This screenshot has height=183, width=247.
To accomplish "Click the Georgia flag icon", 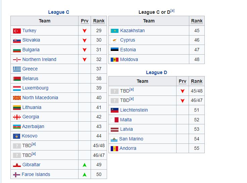I will click(17, 117).
